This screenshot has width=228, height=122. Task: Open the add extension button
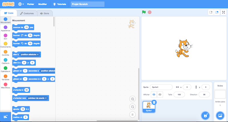(5, 117)
